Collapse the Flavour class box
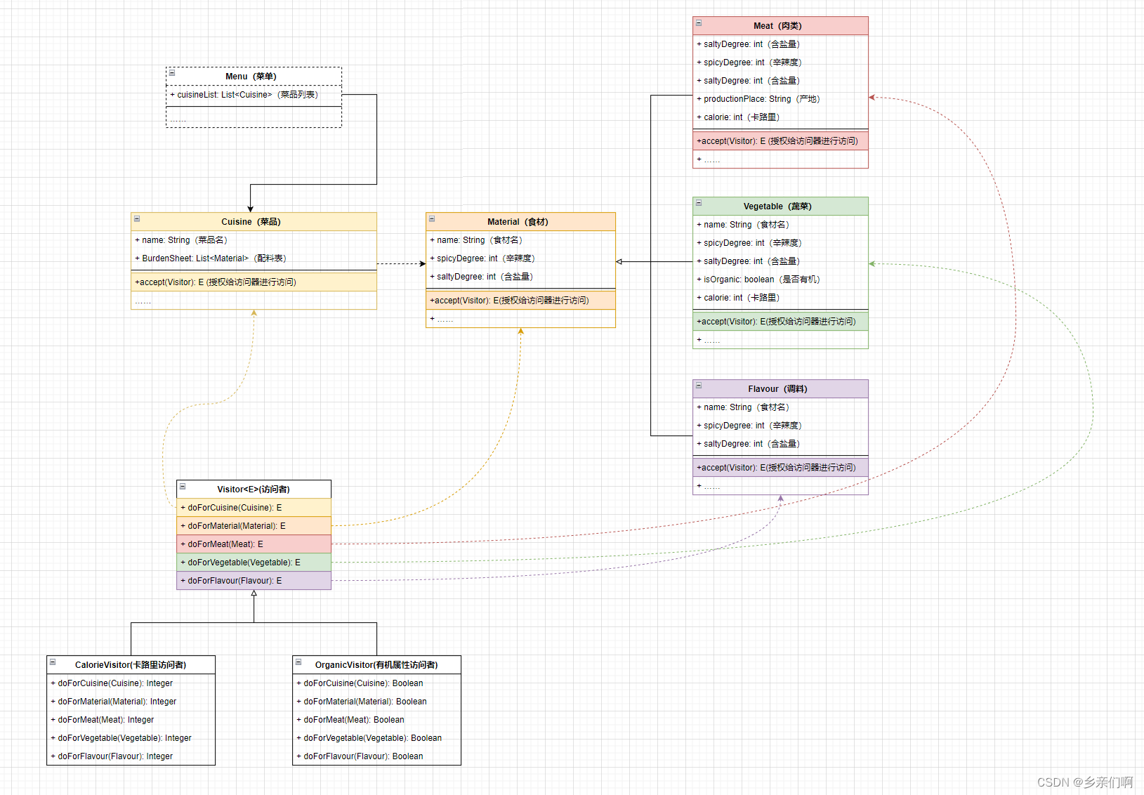This screenshot has height=795, width=1144. pos(699,386)
